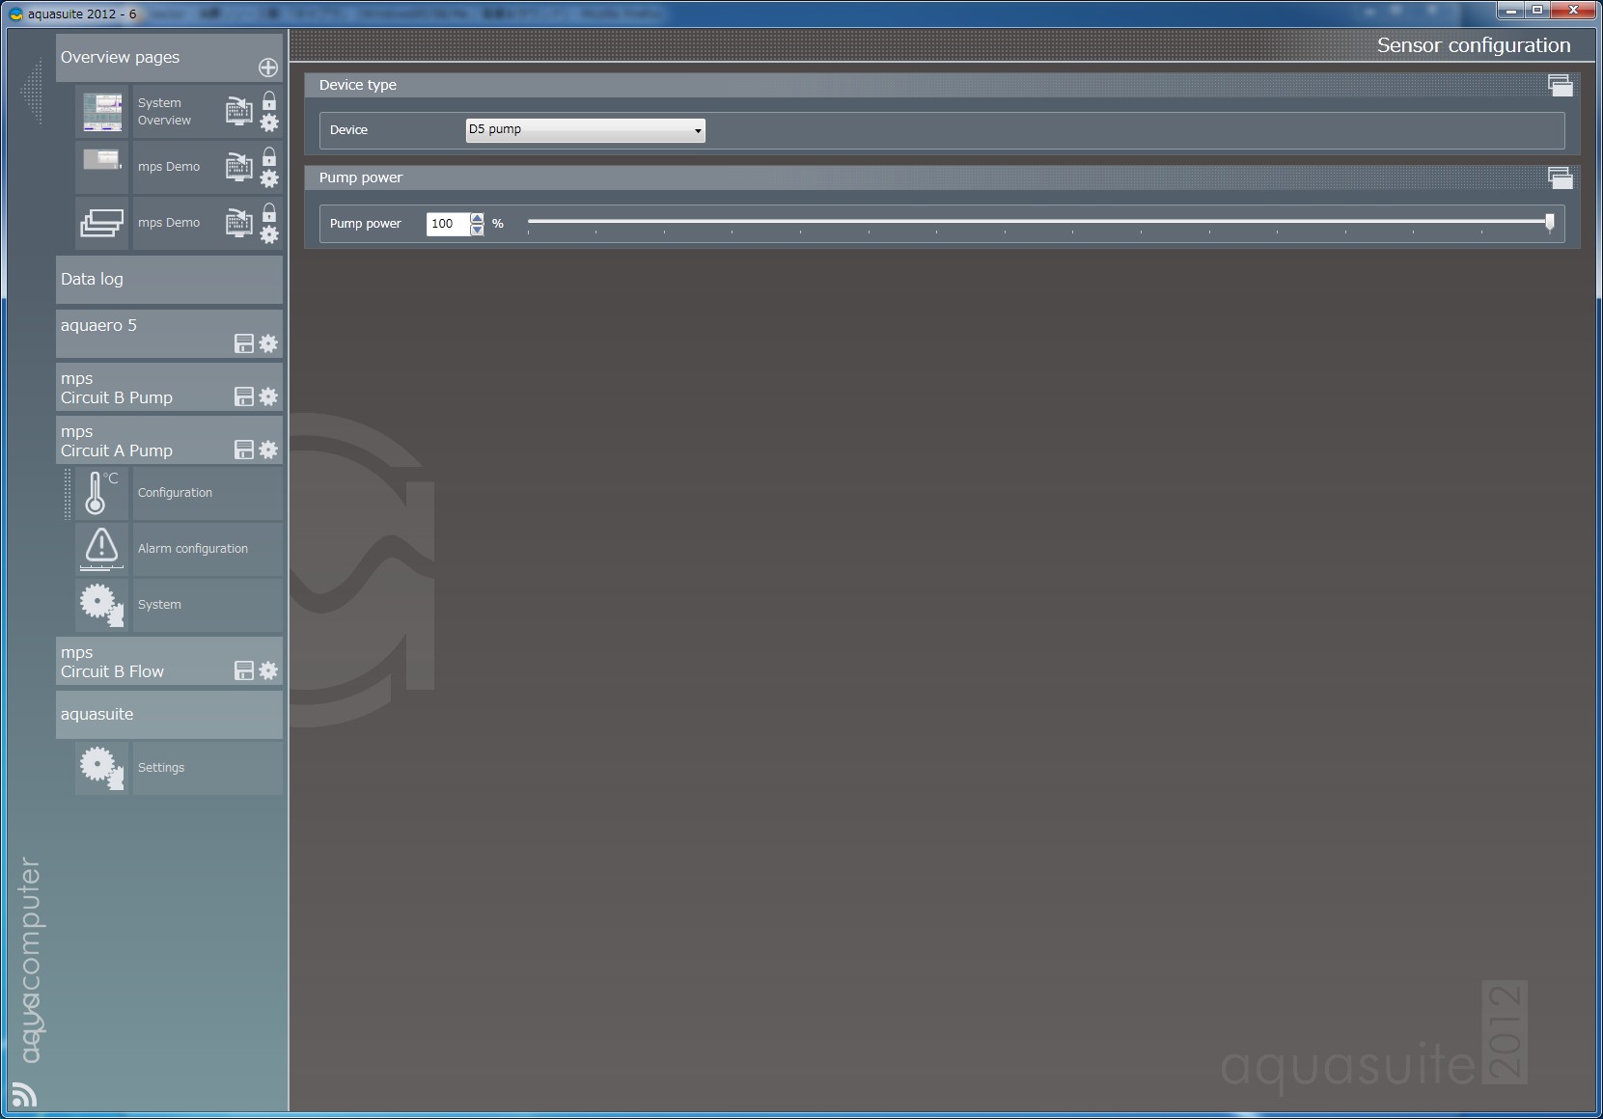Click the Circuit B Flow save disk icon
This screenshot has width=1603, height=1119.
(x=244, y=670)
